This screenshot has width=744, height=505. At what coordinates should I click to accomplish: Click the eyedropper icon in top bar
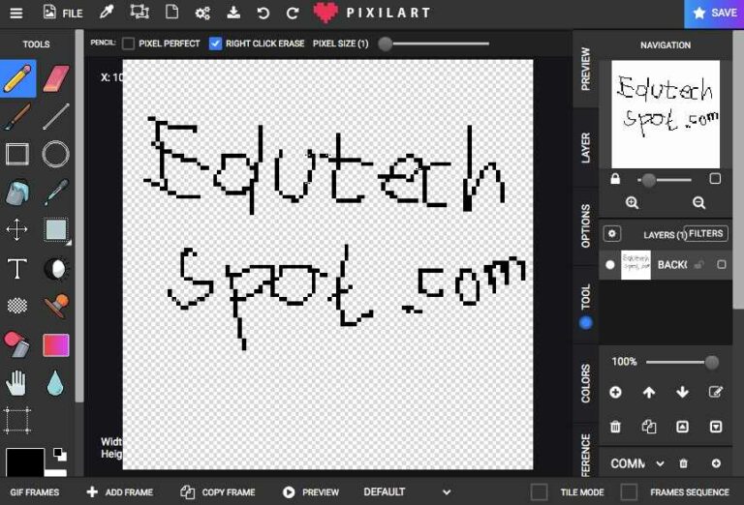point(107,13)
